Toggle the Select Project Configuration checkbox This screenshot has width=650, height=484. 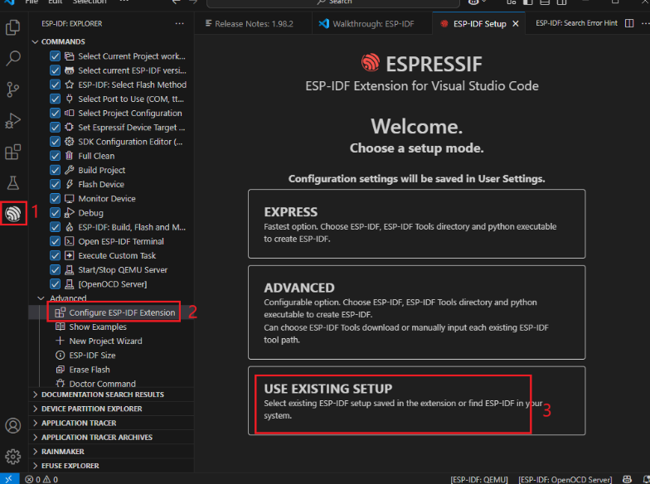(x=55, y=113)
